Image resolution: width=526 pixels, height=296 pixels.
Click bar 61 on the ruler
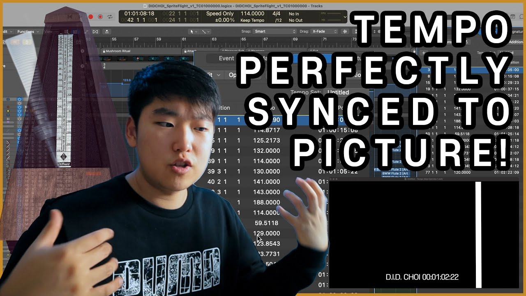pyautogui.click(x=184, y=39)
